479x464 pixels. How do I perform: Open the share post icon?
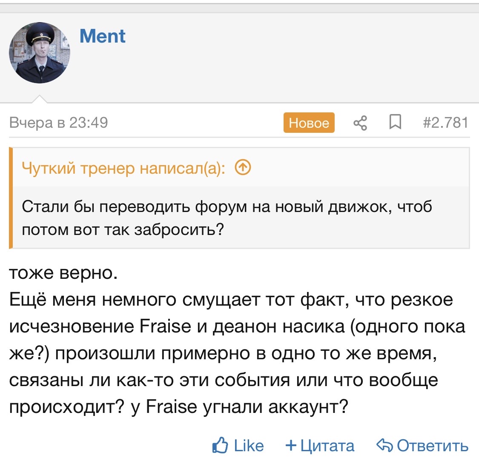[360, 123]
